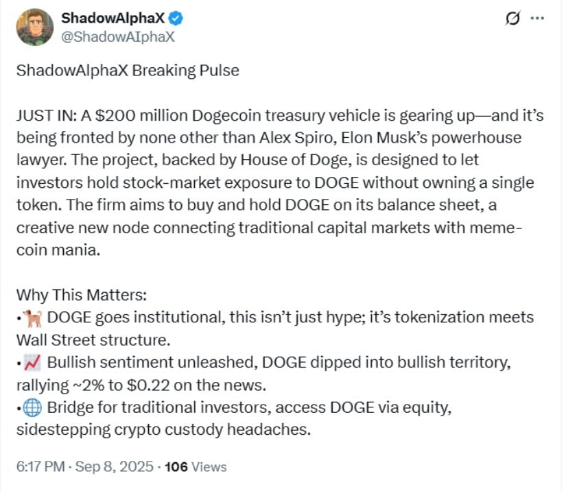This screenshot has height=491, width=566.
Task: Click 'sidestepping crypto custody headaches' line
Action: (163, 430)
